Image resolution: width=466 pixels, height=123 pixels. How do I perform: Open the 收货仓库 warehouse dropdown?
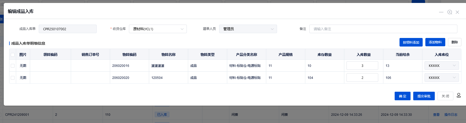pos(158,29)
